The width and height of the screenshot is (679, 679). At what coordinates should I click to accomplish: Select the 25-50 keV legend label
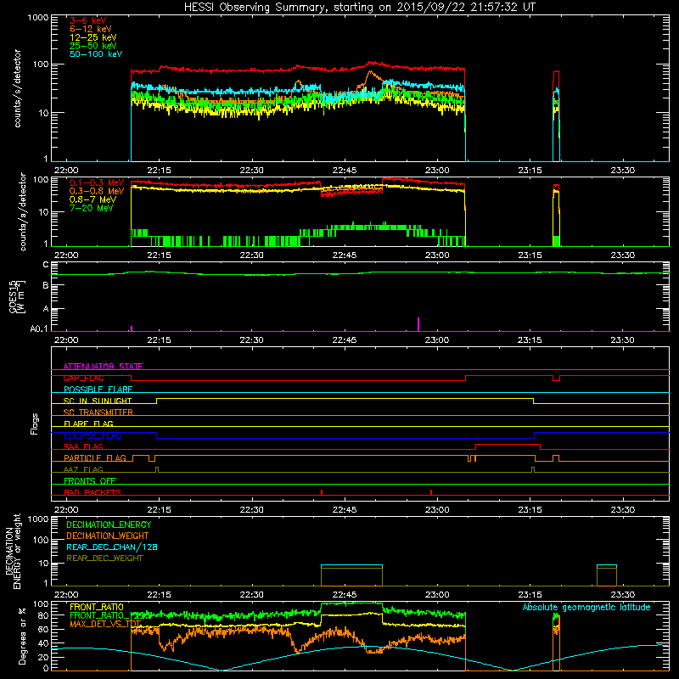93,46
